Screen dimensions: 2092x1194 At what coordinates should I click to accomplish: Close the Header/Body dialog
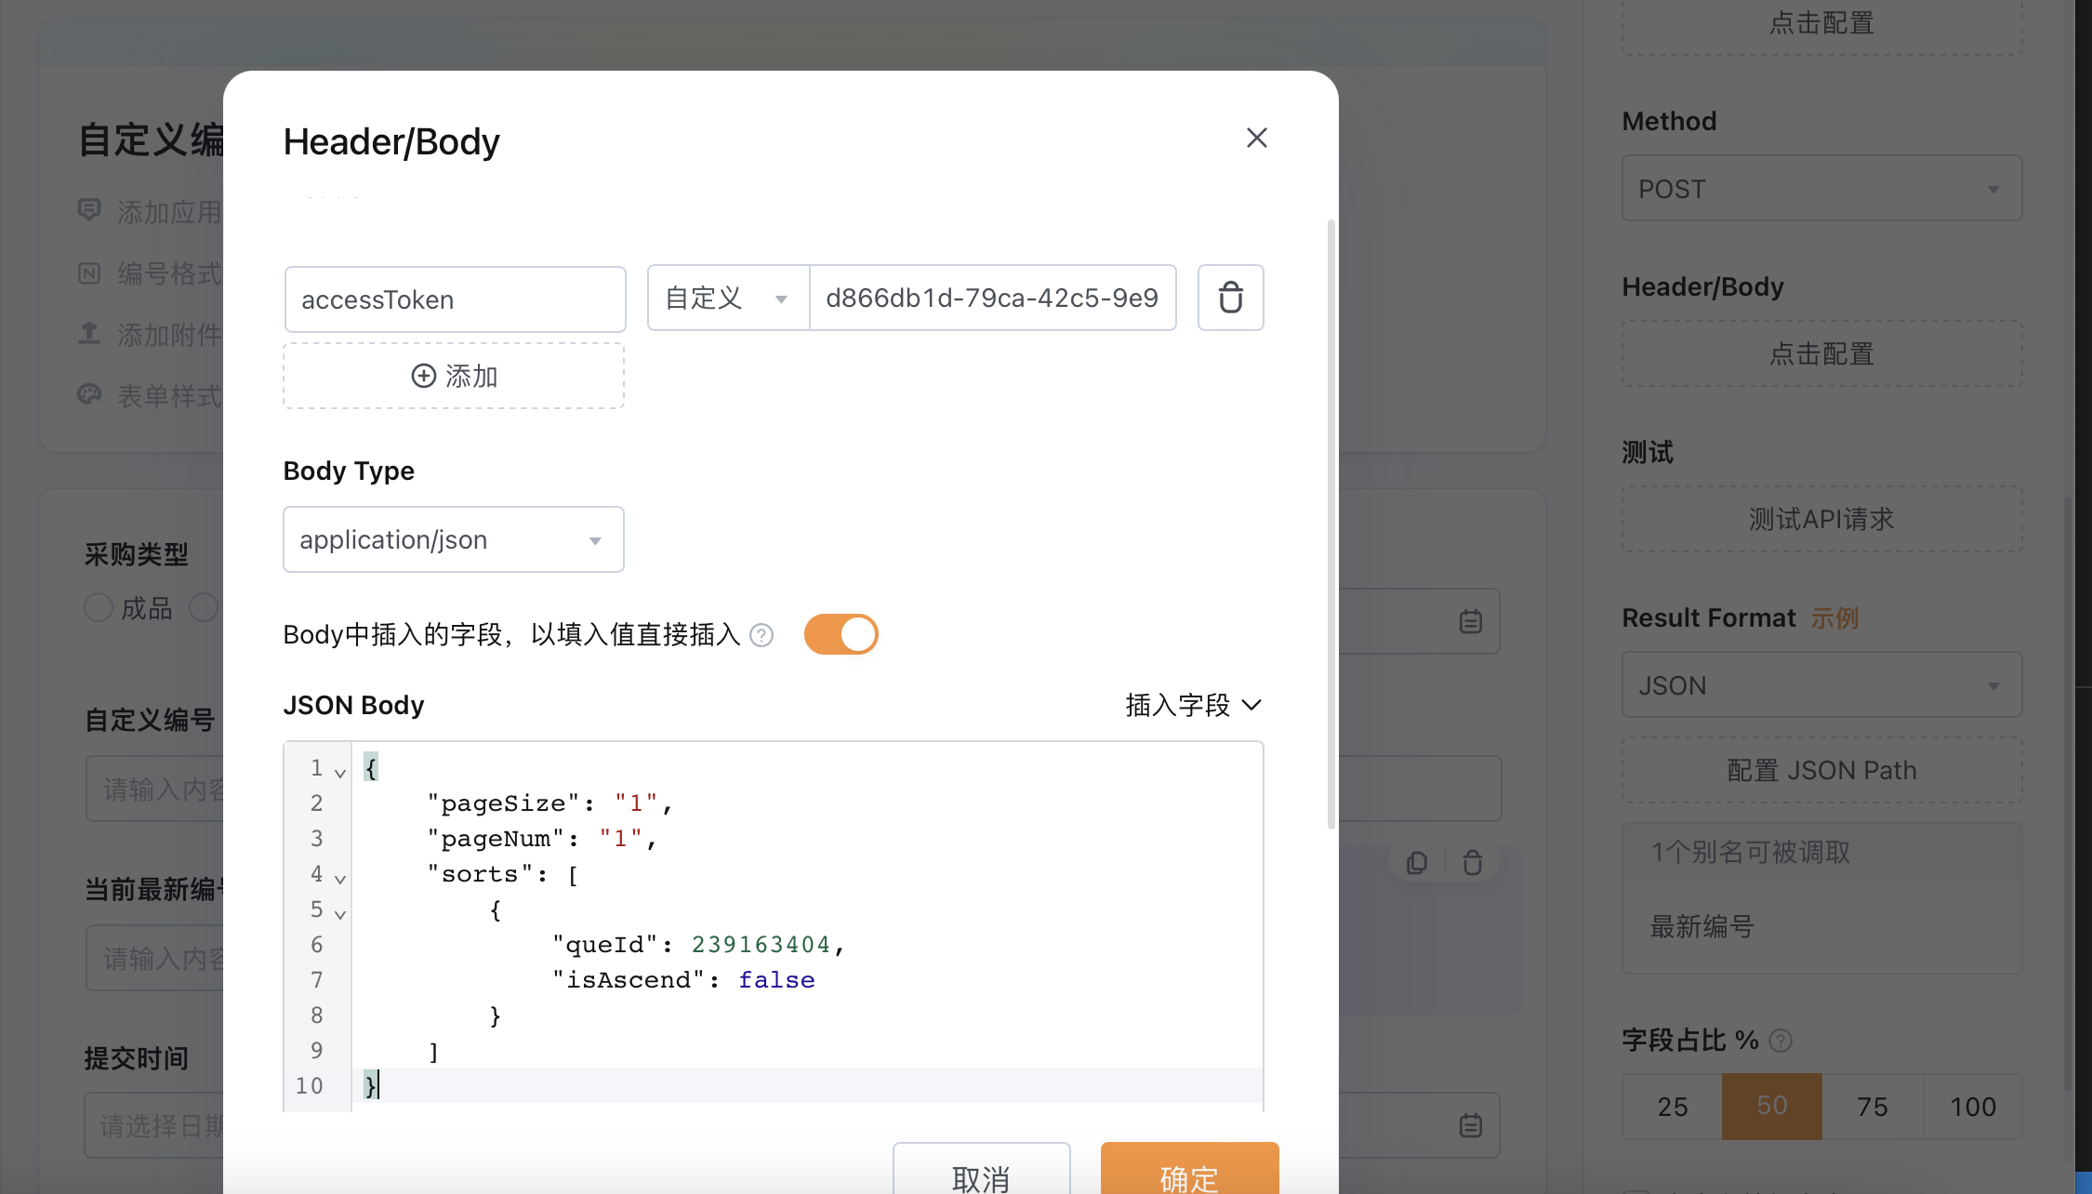pyautogui.click(x=1256, y=138)
